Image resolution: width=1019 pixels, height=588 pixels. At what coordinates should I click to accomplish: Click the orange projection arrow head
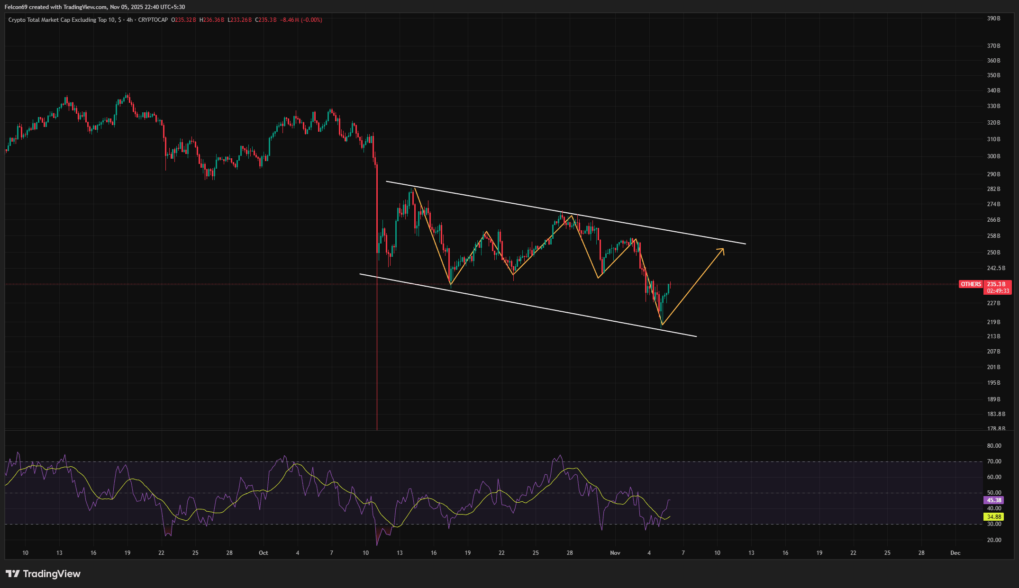(x=722, y=250)
